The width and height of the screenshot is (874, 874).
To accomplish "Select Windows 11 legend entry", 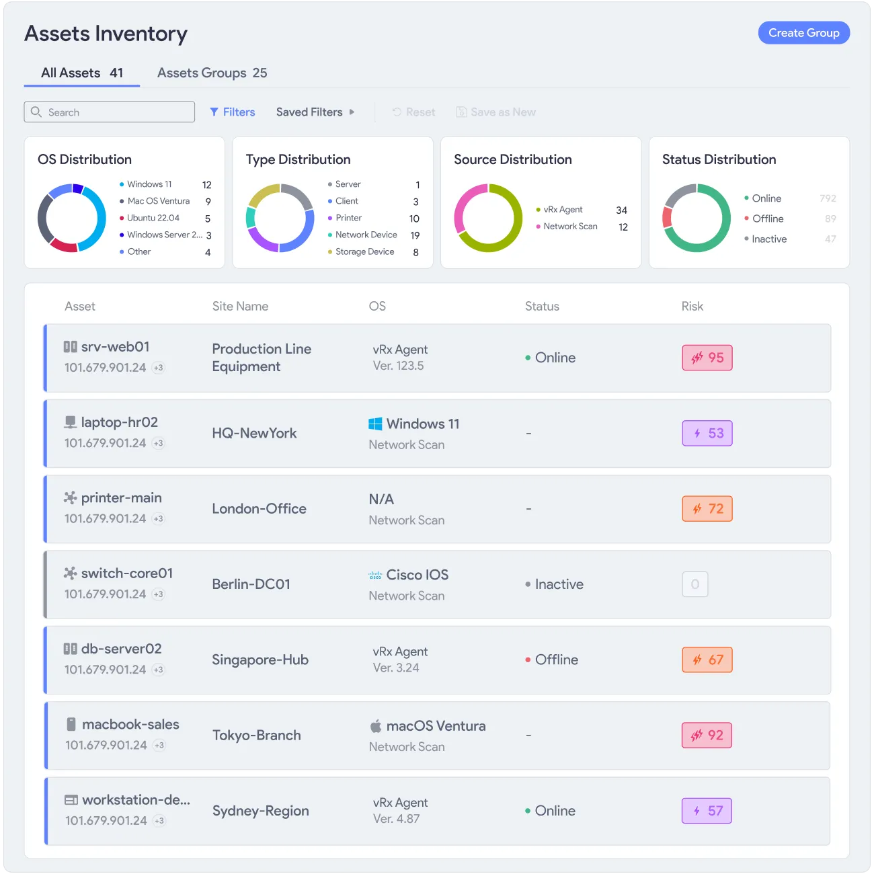I will (x=165, y=184).
